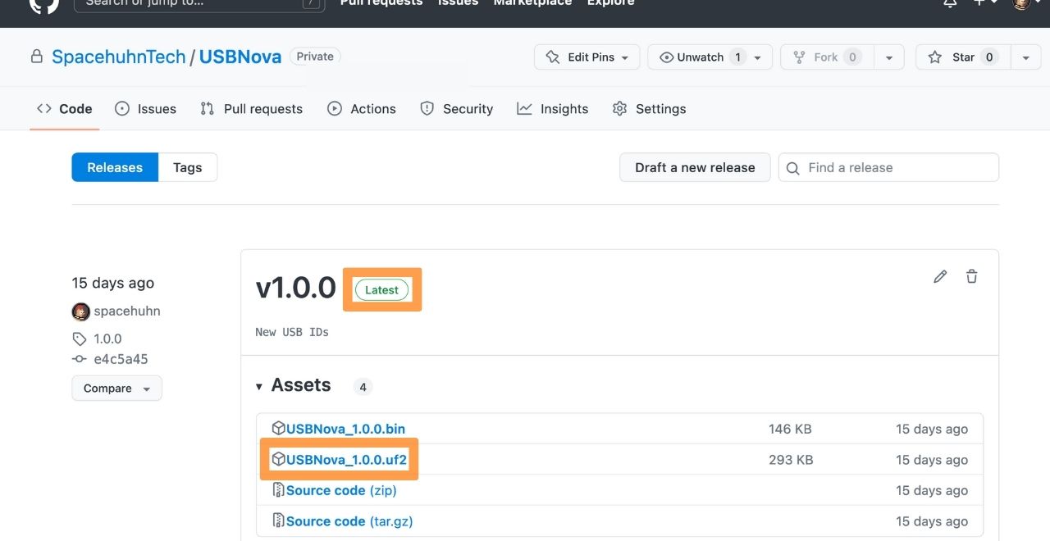Click the Star button
1050x541 pixels.
point(963,57)
